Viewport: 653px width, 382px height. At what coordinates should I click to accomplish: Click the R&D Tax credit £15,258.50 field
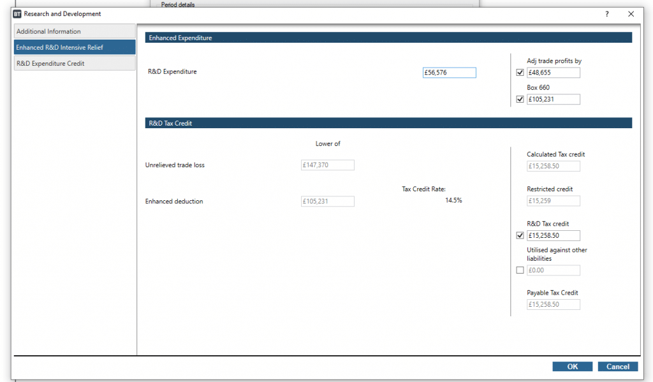point(553,235)
